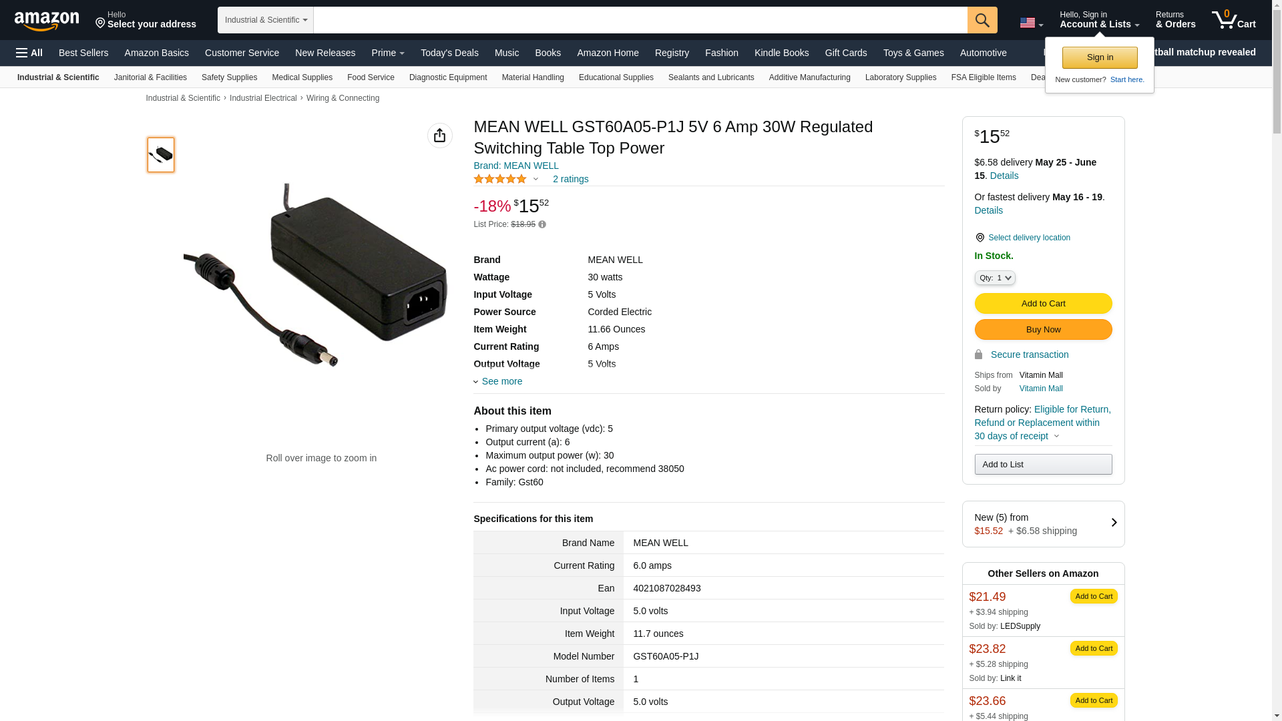Expand the New (5) offers chevron

coord(1113,523)
